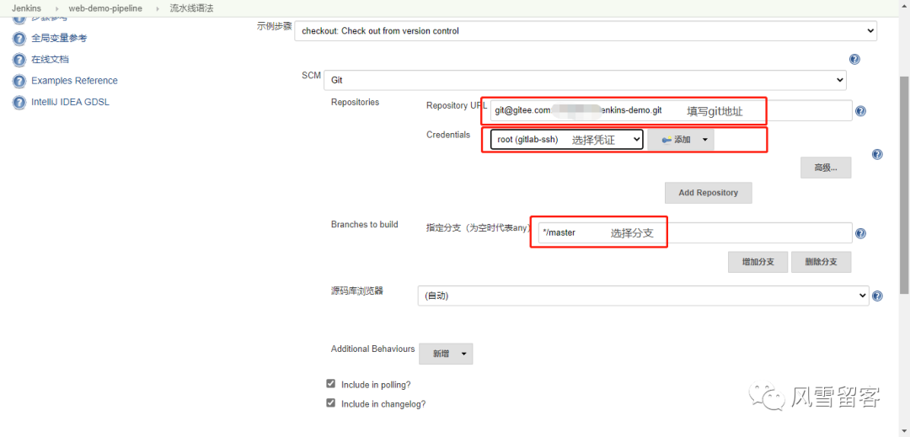Click the 增加分支 button
This screenshot has height=437, width=910.
758,262
